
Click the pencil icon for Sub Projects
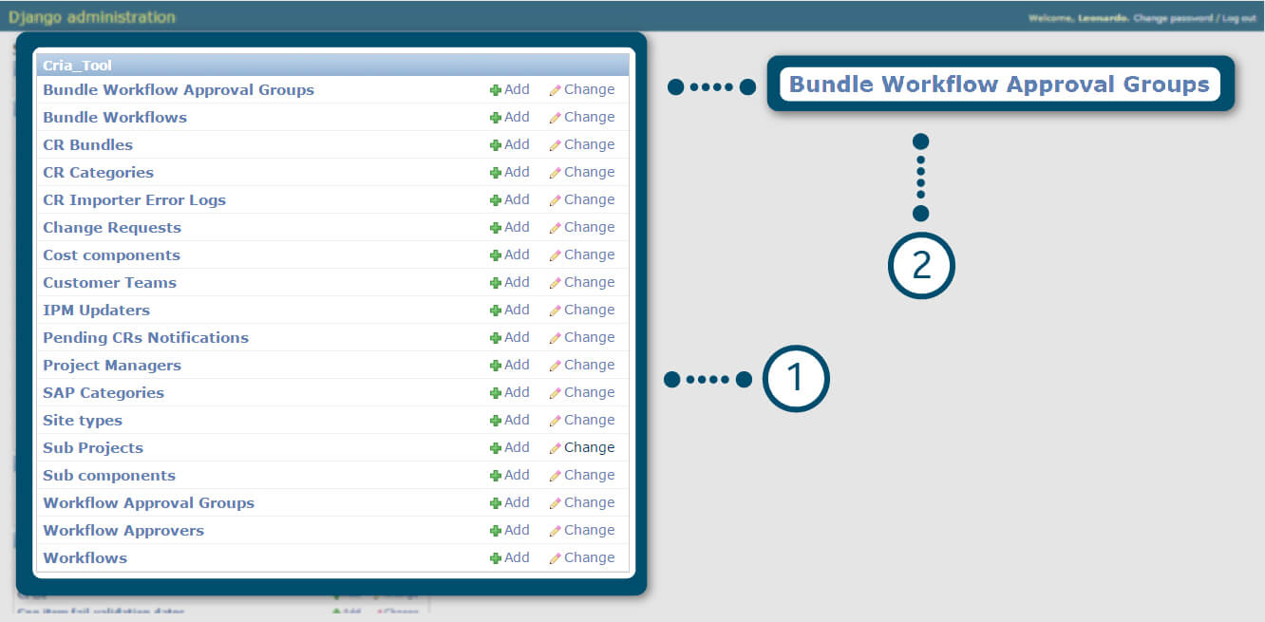(x=555, y=448)
